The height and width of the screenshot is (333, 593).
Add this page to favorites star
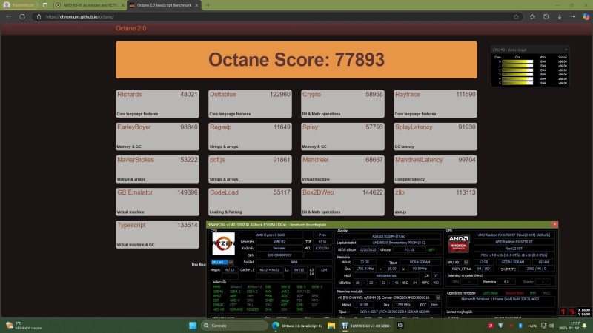click(516, 16)
